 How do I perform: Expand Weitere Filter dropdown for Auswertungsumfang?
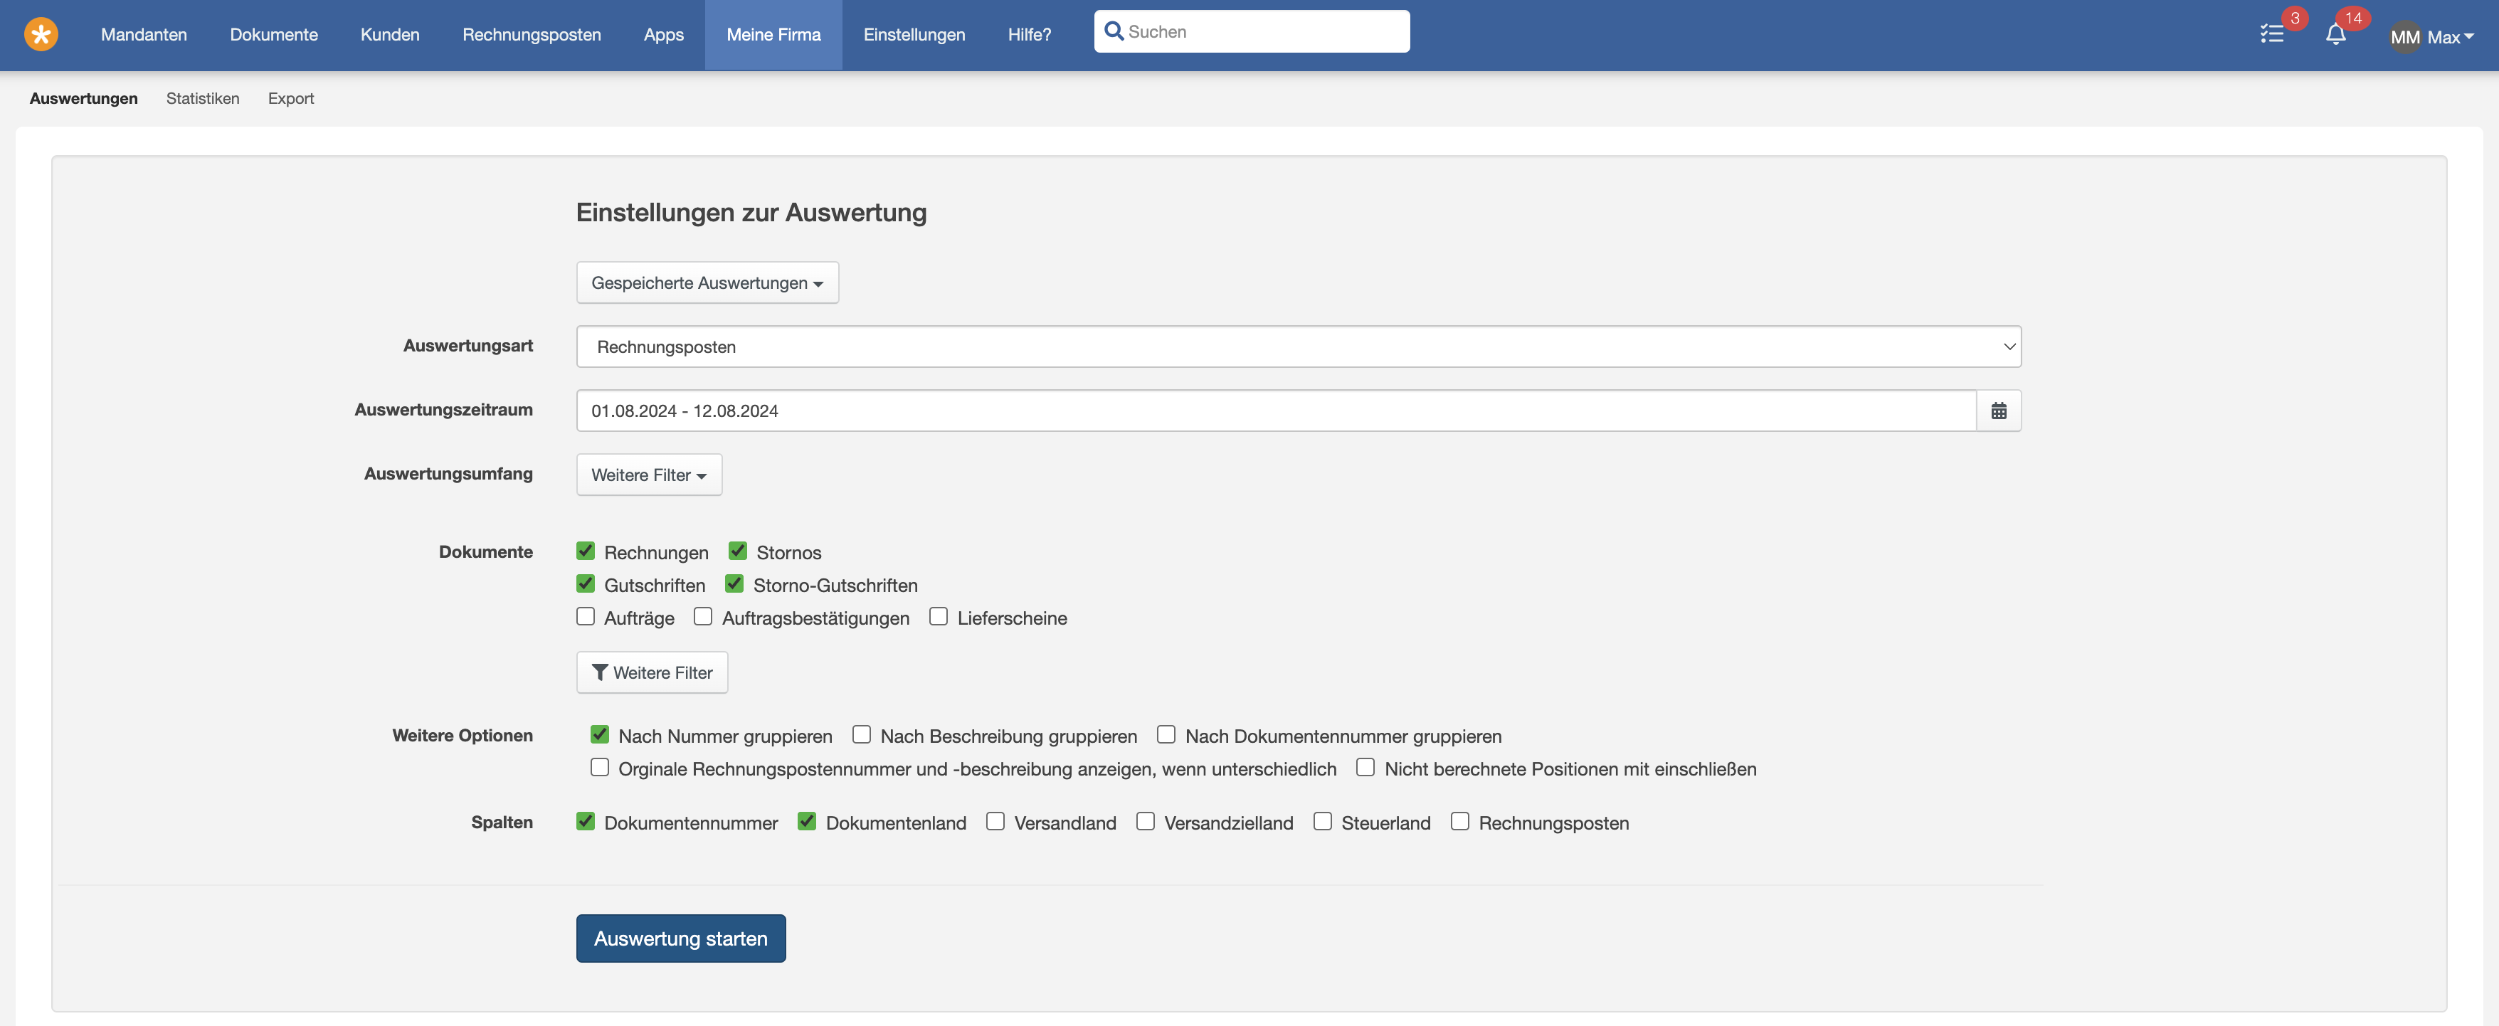(x=649, y=475)
